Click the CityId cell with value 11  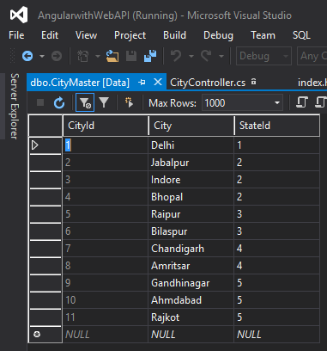(106, 317)
